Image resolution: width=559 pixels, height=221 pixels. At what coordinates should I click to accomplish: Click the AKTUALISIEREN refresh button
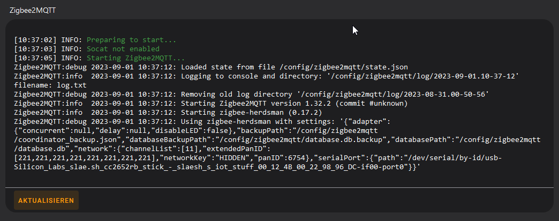[x=46, y=200]
